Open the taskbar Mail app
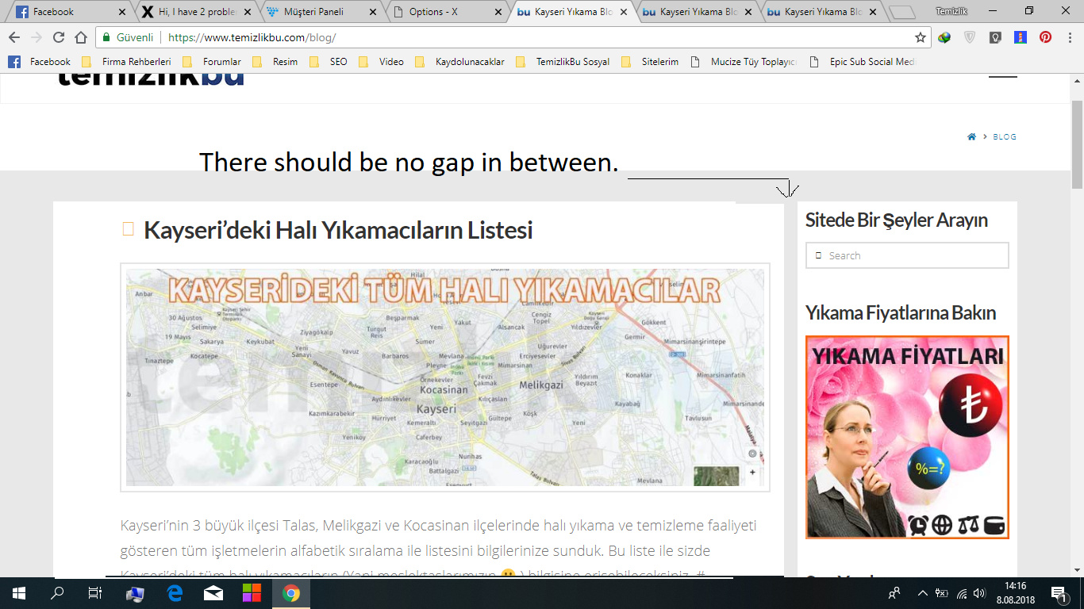Viewport: 1084px width, 609px height. coord(213,593)
